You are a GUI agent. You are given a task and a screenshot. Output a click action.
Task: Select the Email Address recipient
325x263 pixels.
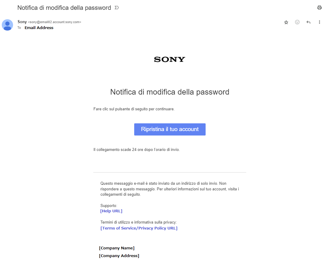[39, 28]
